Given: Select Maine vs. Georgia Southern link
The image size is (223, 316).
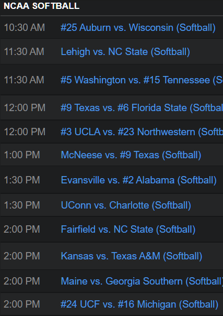Looking at the screenshot, I should pos(142,281).
